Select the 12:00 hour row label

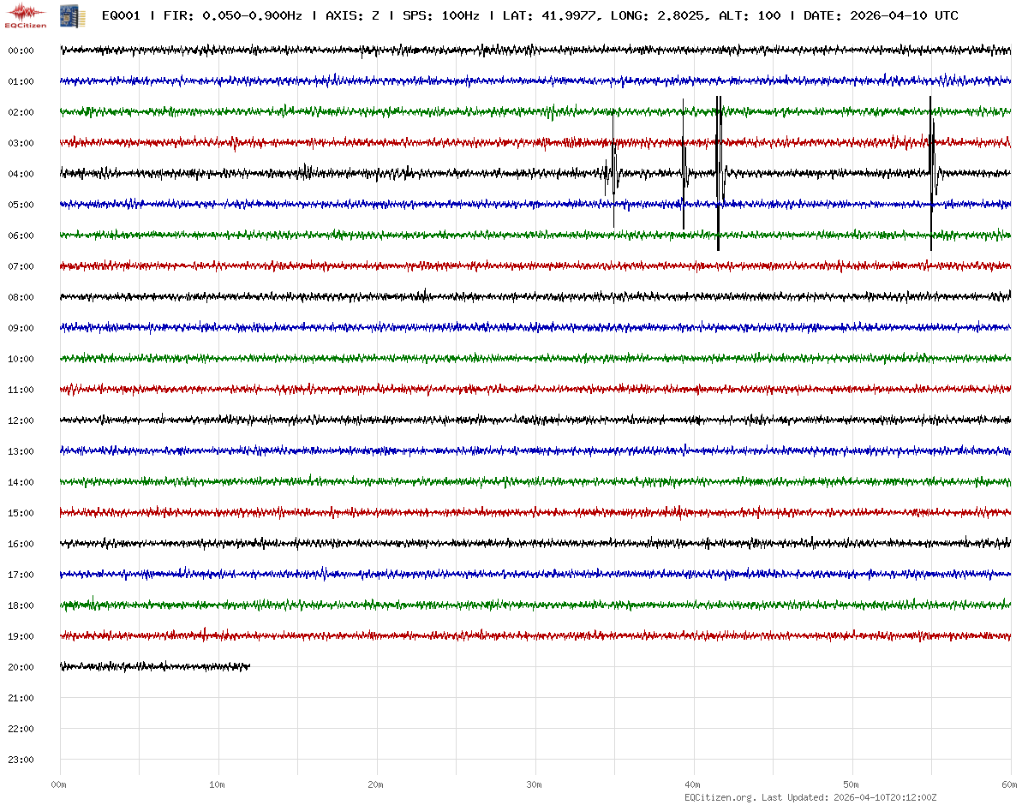(x=21, y=420)
